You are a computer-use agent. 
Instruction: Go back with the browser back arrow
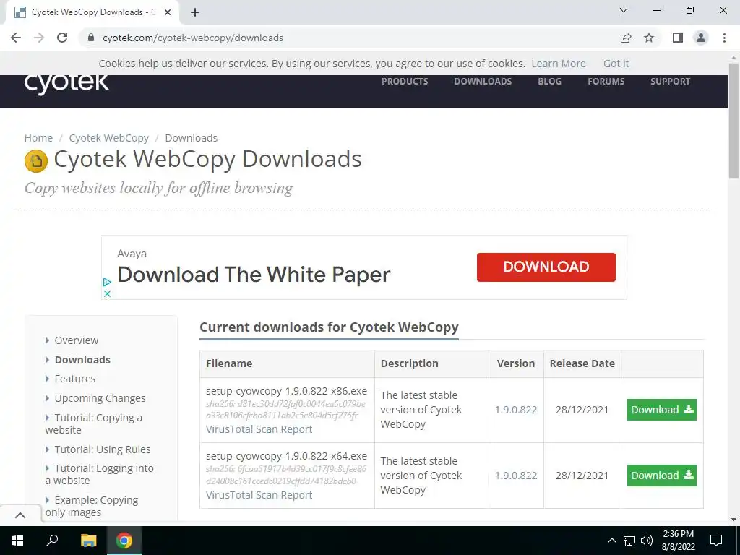click(x=16, y=38)
